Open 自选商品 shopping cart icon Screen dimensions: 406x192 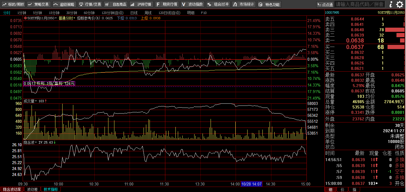coord(107,4)
